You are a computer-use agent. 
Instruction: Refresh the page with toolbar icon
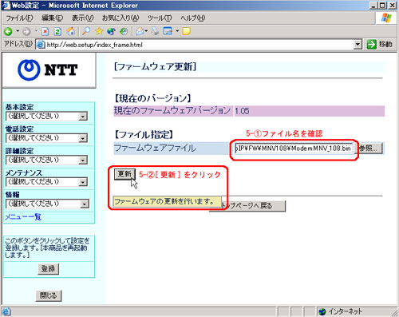click(57, 32)
